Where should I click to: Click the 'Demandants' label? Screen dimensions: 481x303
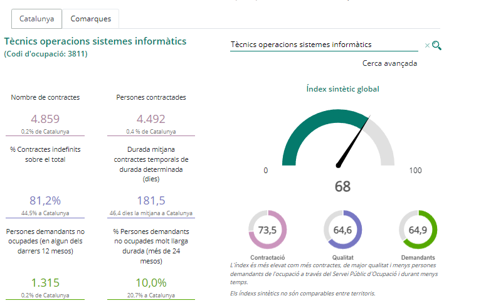click(x=418, y=258)
